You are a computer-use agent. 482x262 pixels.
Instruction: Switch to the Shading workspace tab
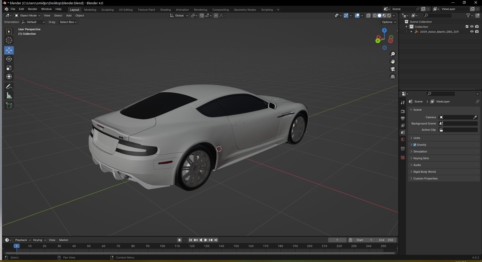165,10
